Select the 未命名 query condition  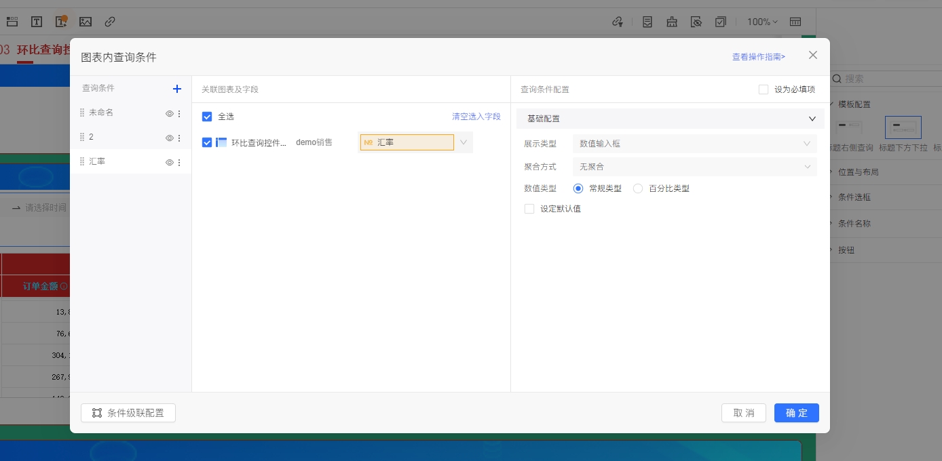coord(131,113)
